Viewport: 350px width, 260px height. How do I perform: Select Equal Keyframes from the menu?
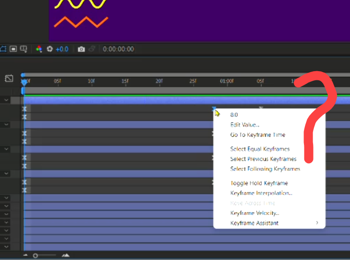(x=260, y=149)
